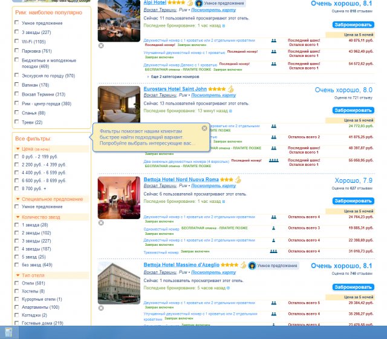Tick the Хостелы (8) checkbox
387x339 pixels.
pos(16,291)
